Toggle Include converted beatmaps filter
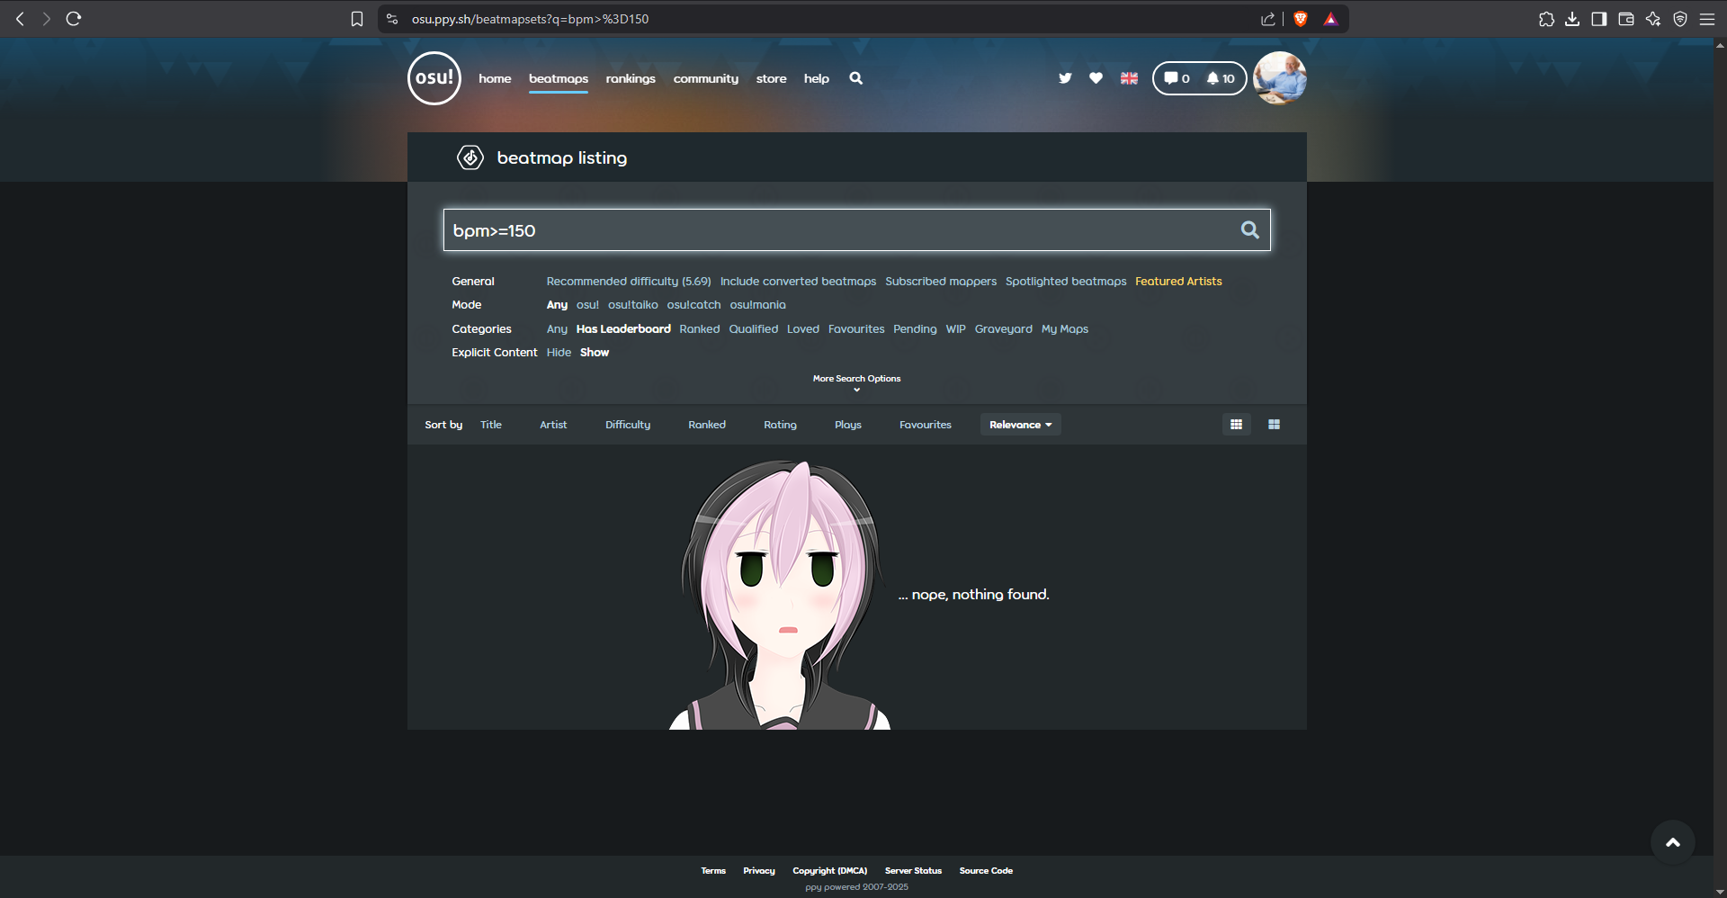1727x898 pixels. click(x=798, y=282)
